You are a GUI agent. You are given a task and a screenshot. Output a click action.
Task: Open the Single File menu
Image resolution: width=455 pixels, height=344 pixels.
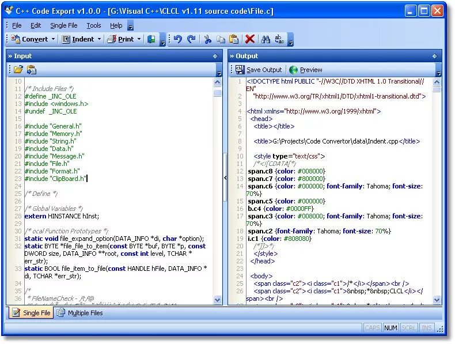click(64, 25)
